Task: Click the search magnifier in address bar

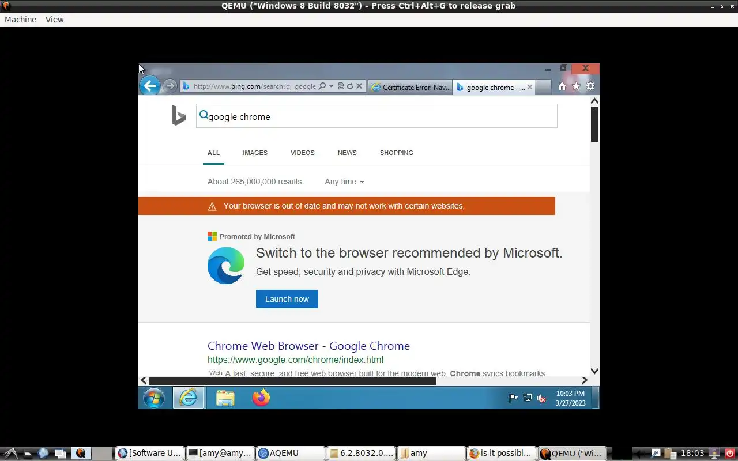Action: coord(322,86)
